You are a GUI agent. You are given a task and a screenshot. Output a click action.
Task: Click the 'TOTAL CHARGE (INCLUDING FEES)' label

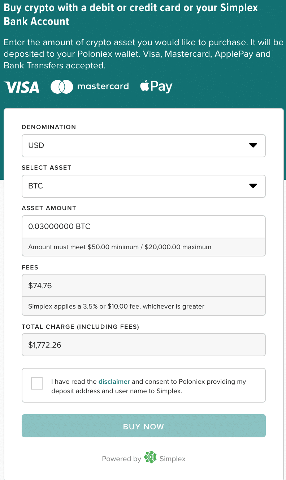coord(81,327)
